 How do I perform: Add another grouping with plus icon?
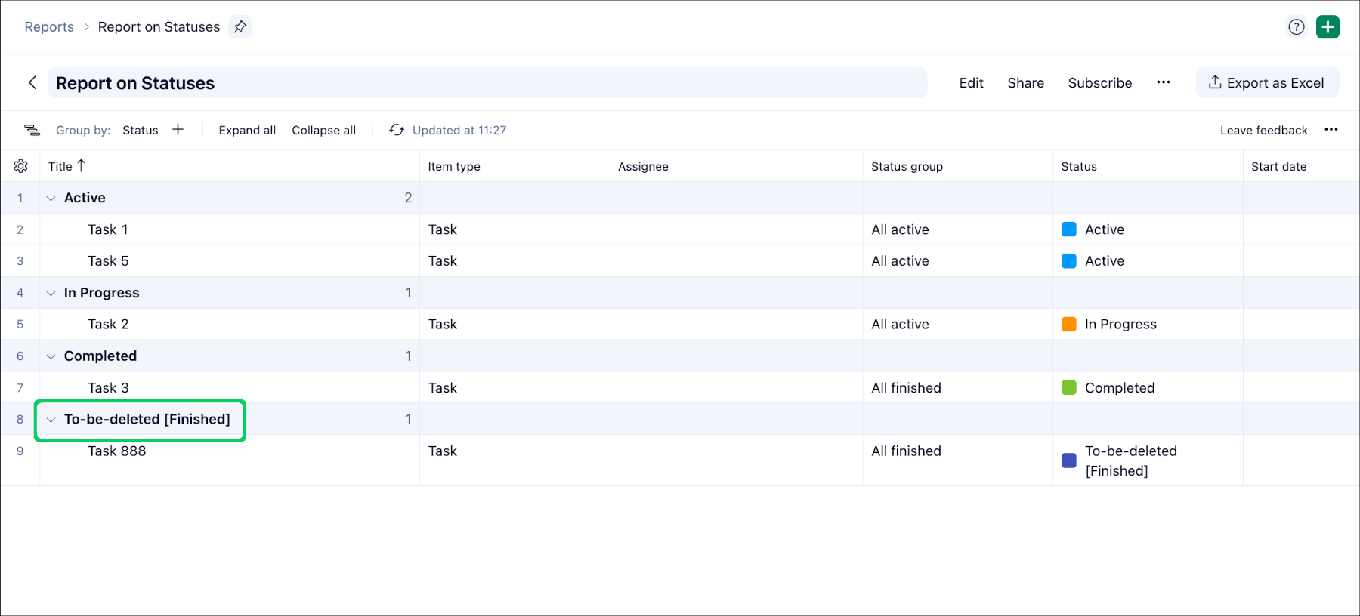click(178, 130)
